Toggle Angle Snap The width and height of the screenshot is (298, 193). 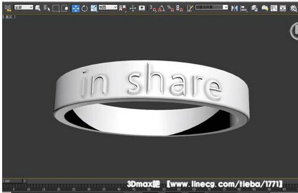click(162, 9)
